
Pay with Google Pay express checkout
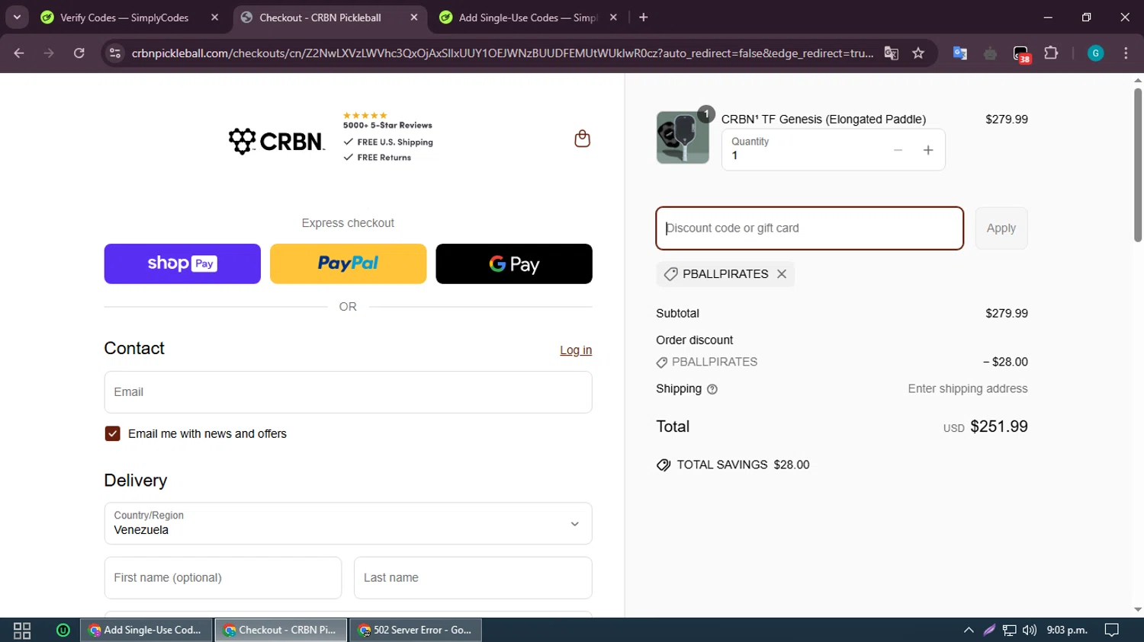[514, 264]
